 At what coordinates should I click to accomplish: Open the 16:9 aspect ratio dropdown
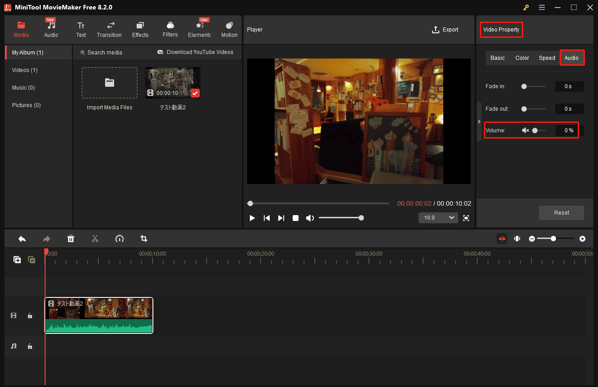coord(438,218)
